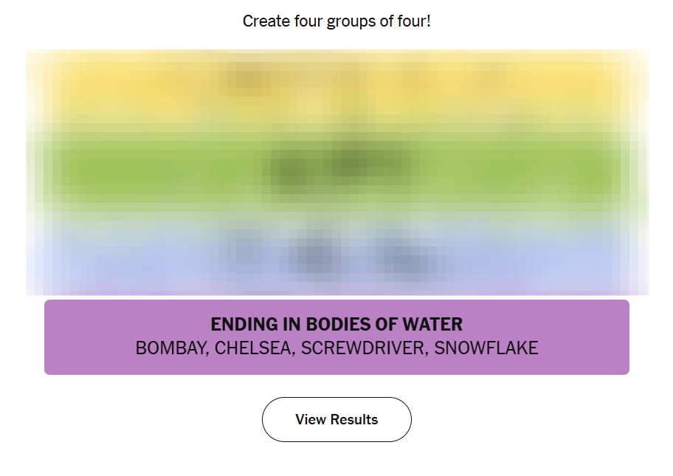
Task: Click the word SNOWFLAKE in purple group
Action: click(486, 348)
